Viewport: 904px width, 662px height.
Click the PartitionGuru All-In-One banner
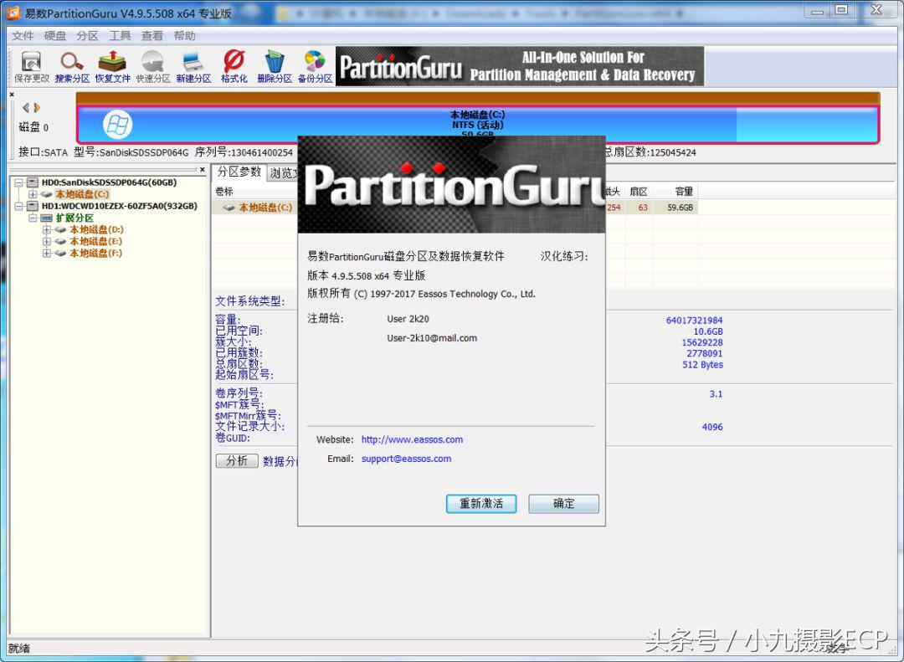520,66
